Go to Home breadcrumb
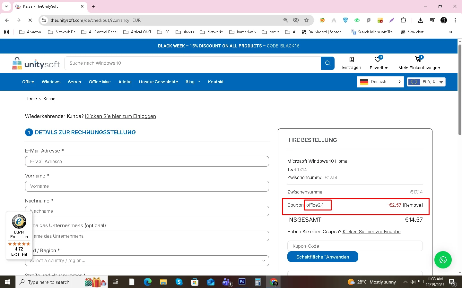This screenshot has height=288, width=462. click(x=31, y=99)
